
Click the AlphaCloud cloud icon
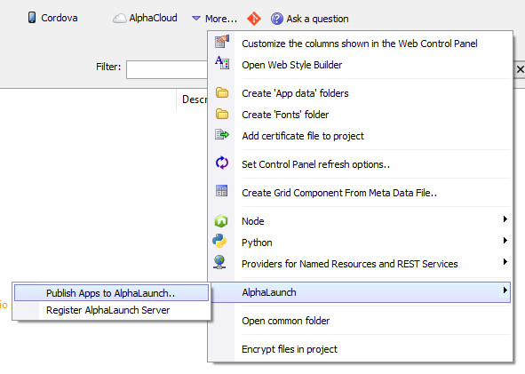tap(120, 18)
